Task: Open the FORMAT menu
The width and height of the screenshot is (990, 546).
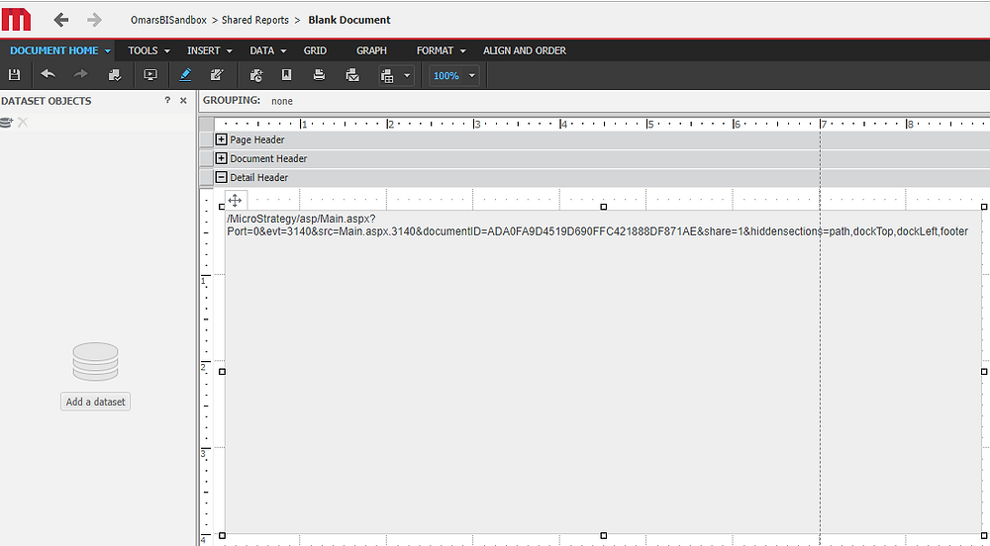Action: pyautogui.click(x=442, y=50)
